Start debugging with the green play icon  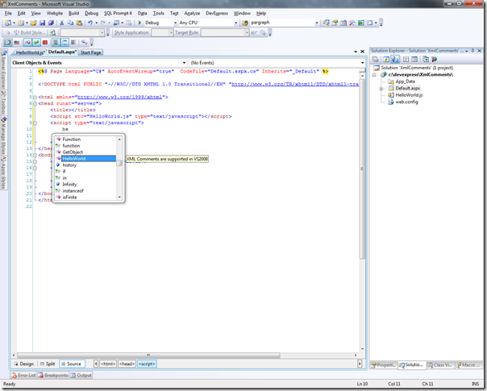(x=139, y=23)
